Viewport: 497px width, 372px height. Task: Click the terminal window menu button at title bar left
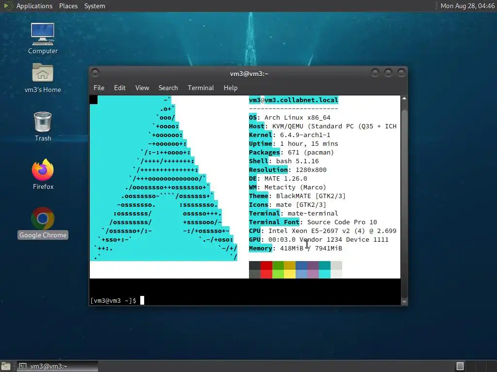[95, 73]
